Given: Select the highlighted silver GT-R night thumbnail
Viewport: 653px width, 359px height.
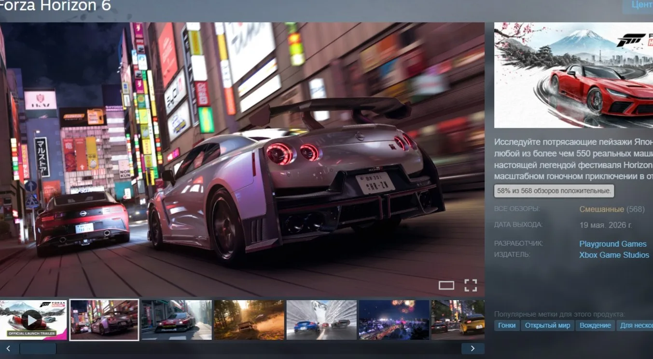Looking at the screenshot, I should tap(104, 320).
